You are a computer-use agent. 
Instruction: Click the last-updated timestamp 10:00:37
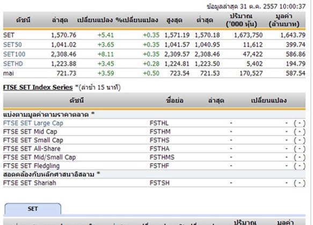point(293,6)
